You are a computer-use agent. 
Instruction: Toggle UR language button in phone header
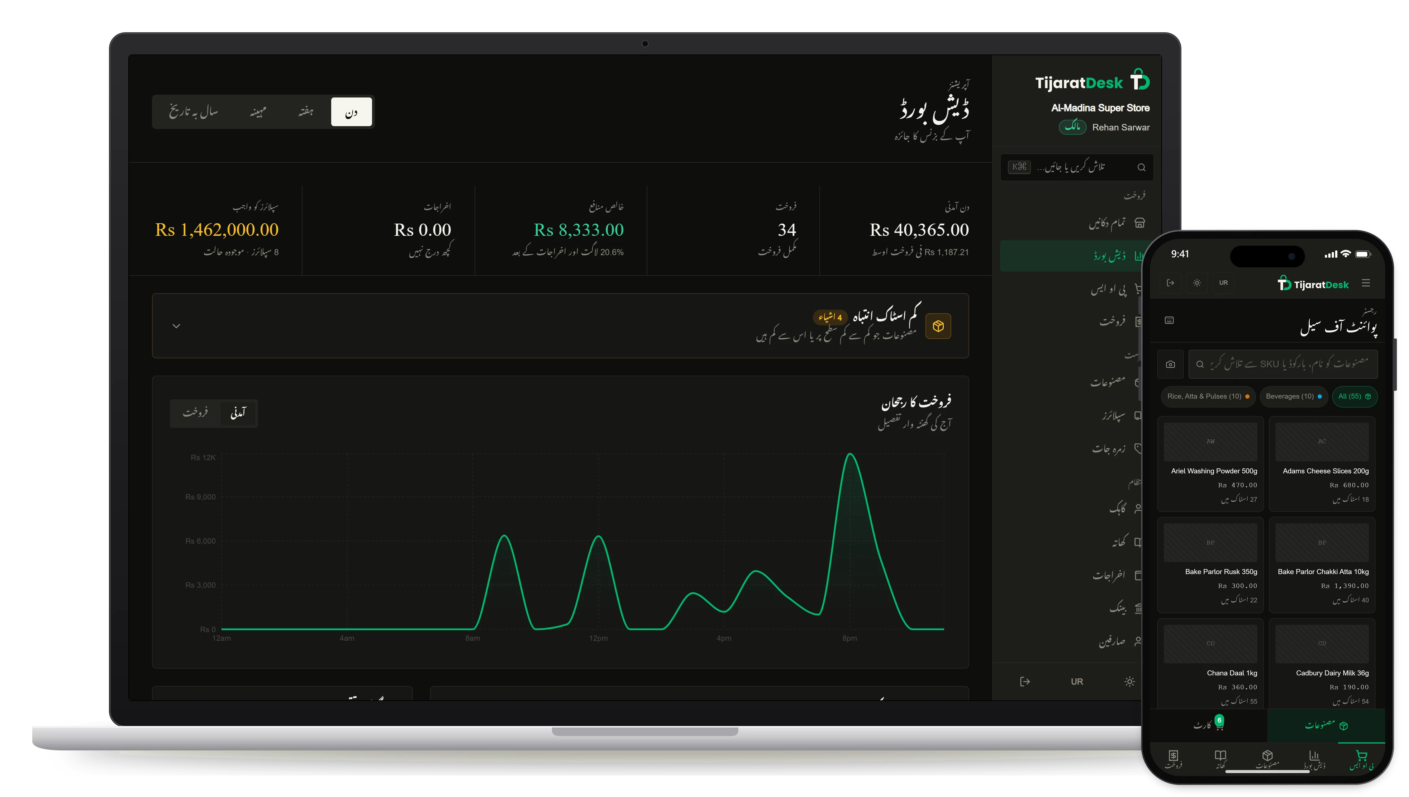tap(1223, 283)
